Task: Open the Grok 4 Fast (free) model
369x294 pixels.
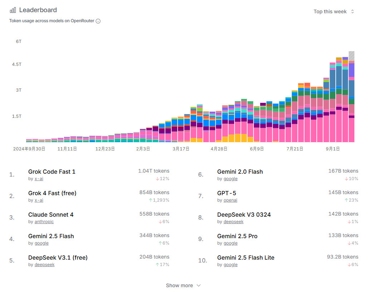Action: (x=52, y=193)
